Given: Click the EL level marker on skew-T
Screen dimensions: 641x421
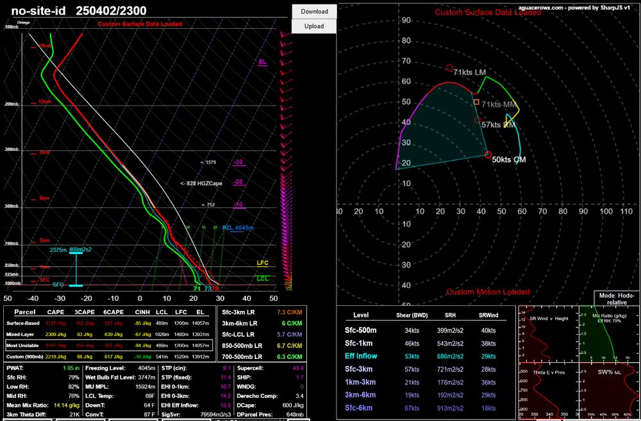Looking at the screenshot, I should 262,63.
